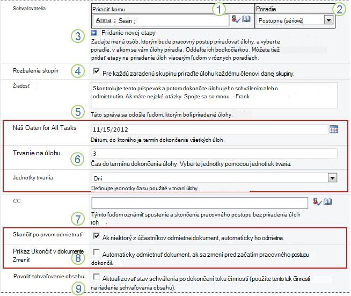The image size is (351, 296).
Task: Open address book icon next to CC field
Action: coord(328,201)
